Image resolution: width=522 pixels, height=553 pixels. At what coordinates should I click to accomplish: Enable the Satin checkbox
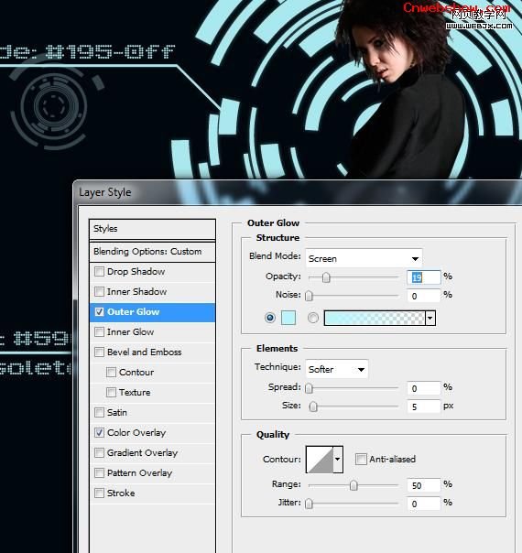pyautogui.click(x=100, y=412)
